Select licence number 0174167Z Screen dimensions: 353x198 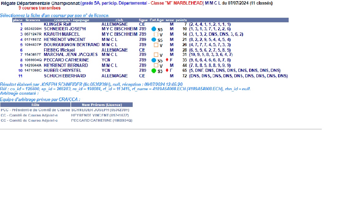coord(33,40)
